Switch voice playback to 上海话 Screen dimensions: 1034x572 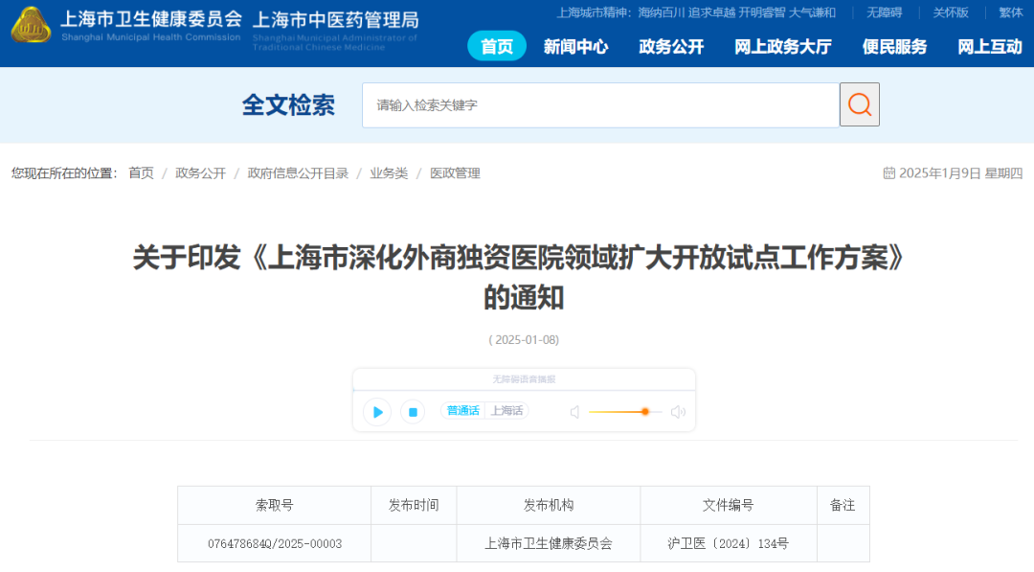[507, 410]
